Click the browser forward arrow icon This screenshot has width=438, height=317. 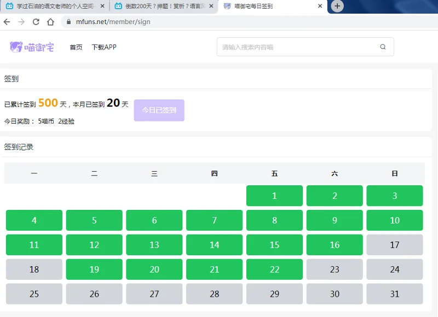point(21,22)
